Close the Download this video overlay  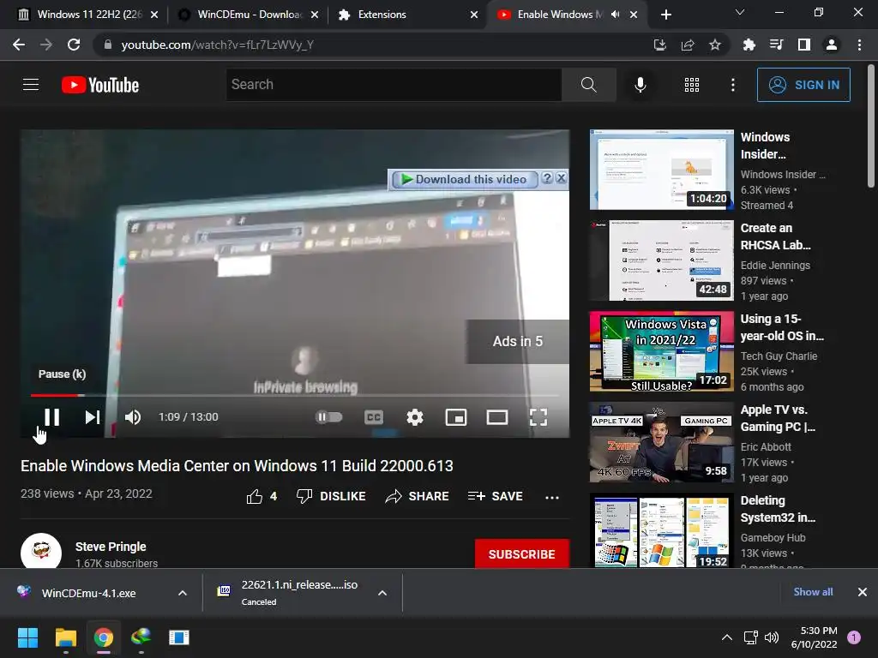point(561,178)
